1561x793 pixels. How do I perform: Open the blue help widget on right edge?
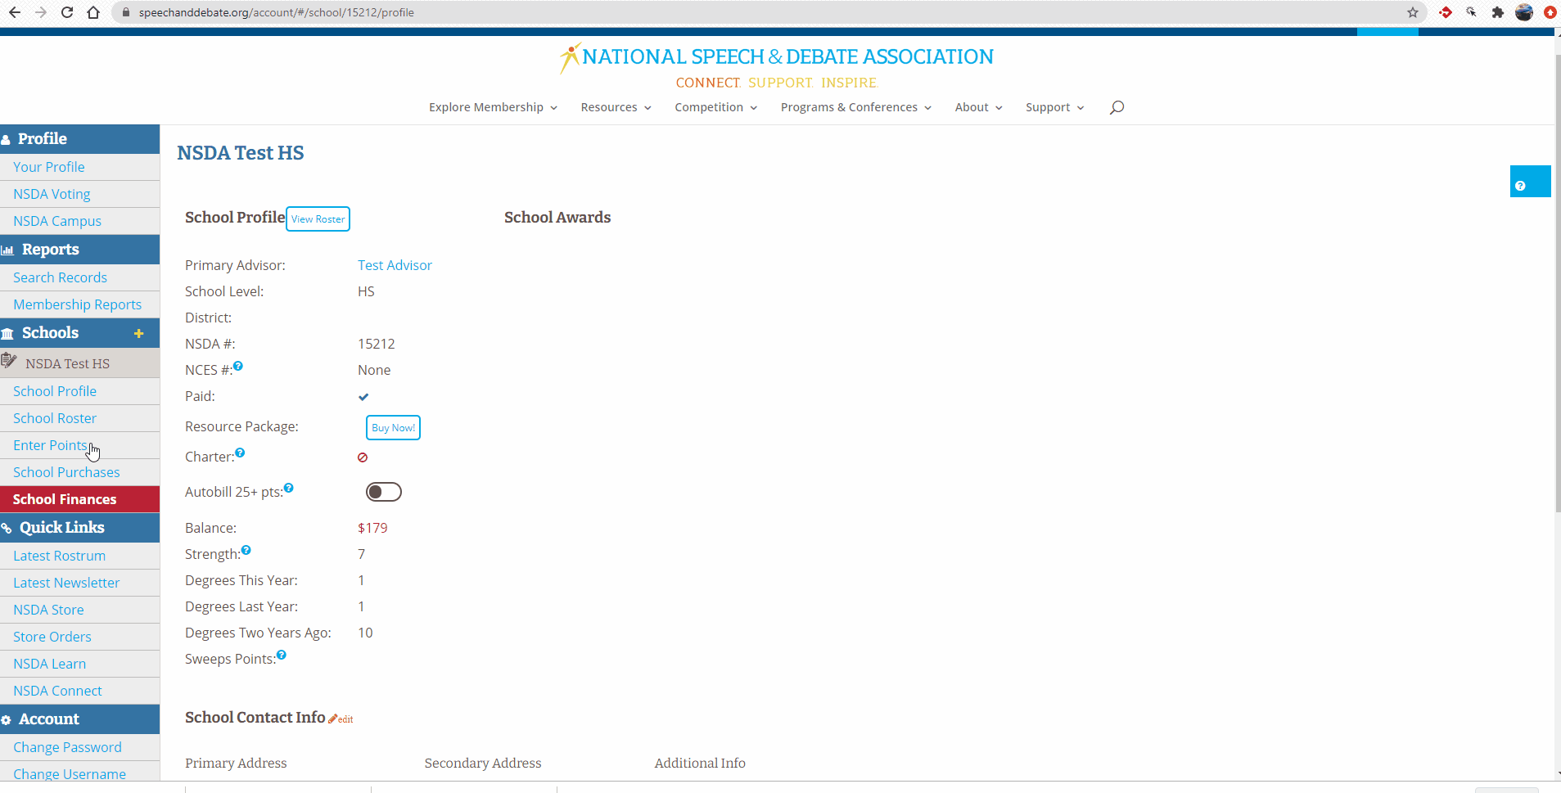pyautogui.click(x=1529, y=182)
